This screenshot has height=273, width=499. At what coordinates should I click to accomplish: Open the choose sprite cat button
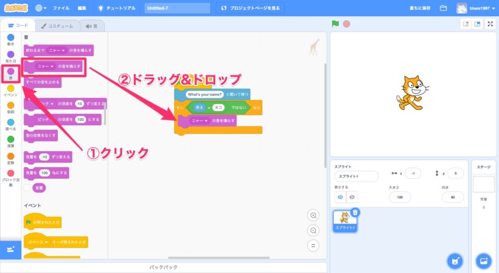tap(455, 259)
